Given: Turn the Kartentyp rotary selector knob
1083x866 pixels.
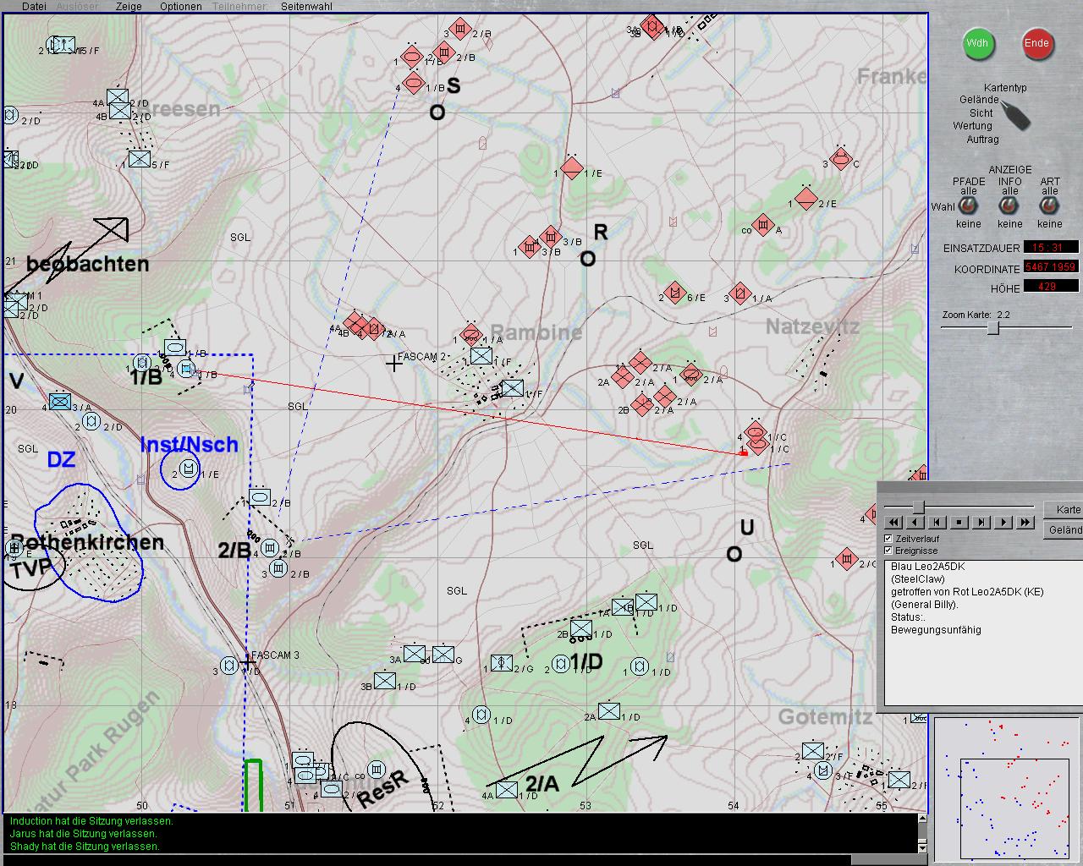Looking at the screenshot, I should point(1015,115).
